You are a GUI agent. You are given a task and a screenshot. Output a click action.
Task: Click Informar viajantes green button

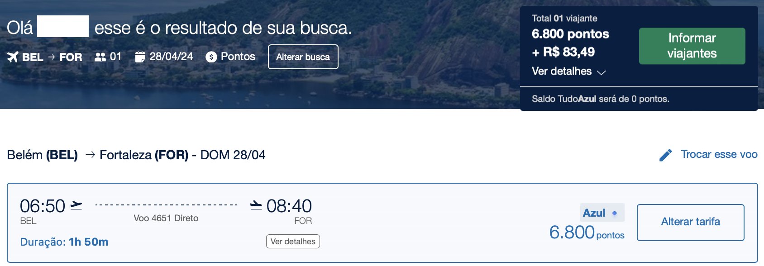click(x=692, y=46)
